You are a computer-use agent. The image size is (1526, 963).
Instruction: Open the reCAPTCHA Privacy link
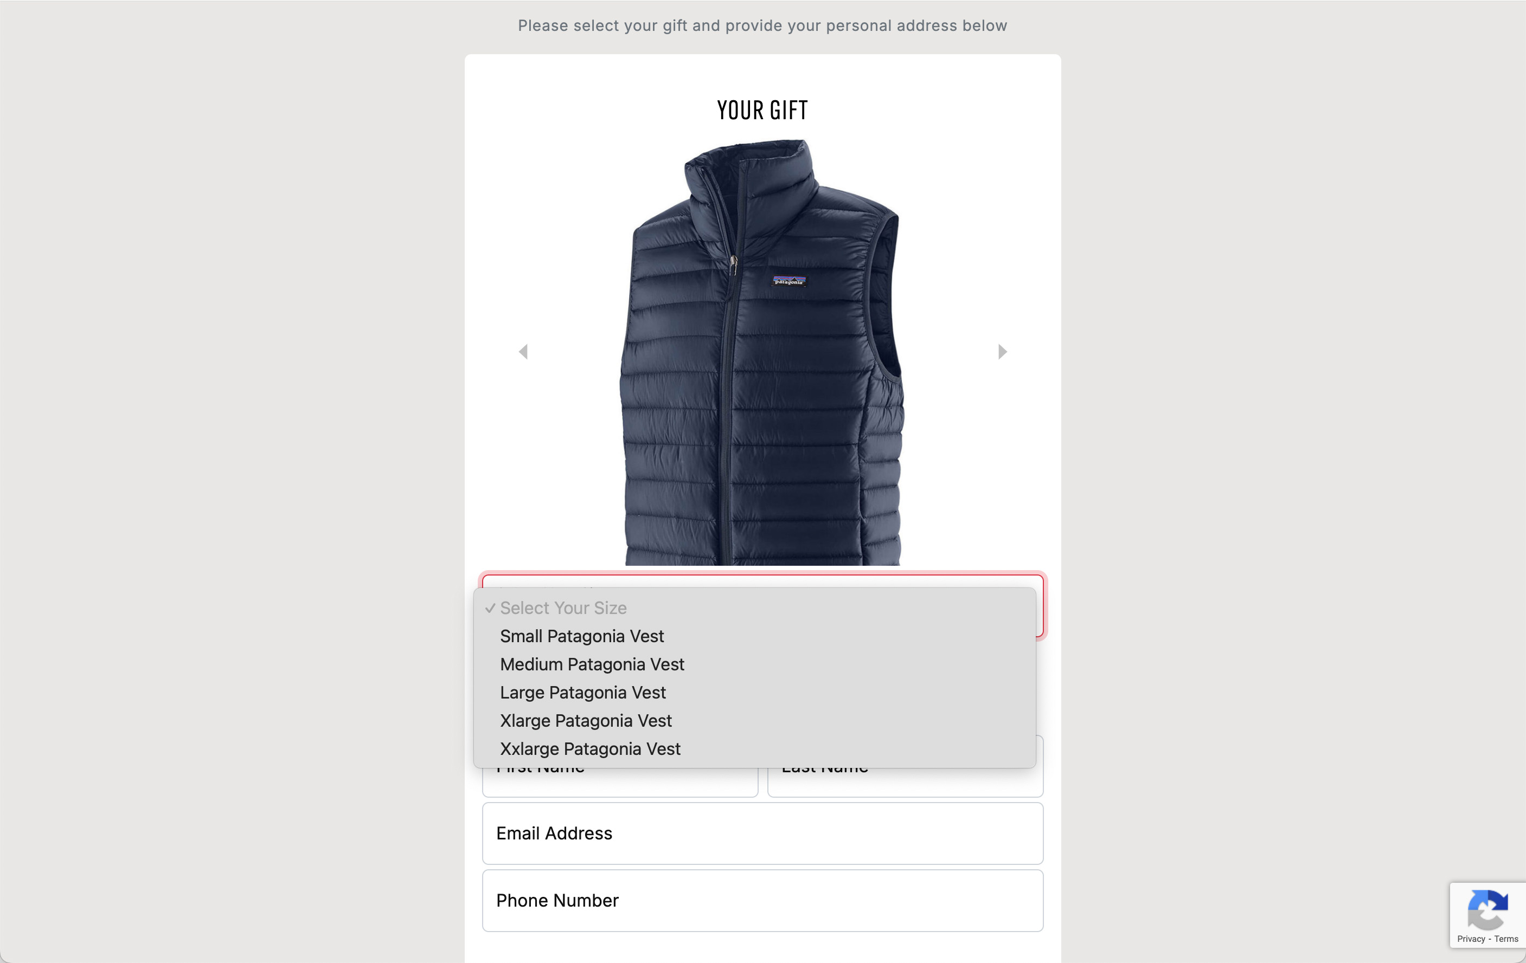(1471, 939)
